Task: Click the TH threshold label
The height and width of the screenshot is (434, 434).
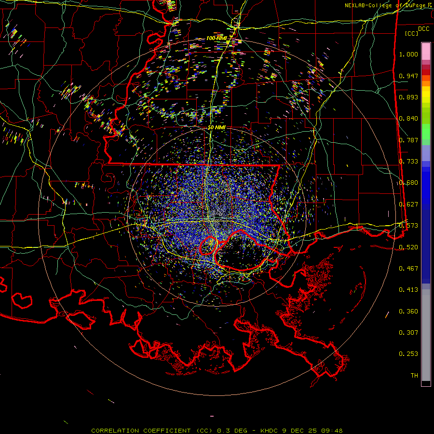Action: click(414, 376)
